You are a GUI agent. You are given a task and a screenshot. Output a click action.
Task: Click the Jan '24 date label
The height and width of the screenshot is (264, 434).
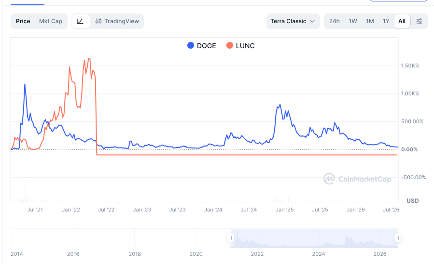tap(213, 210)
